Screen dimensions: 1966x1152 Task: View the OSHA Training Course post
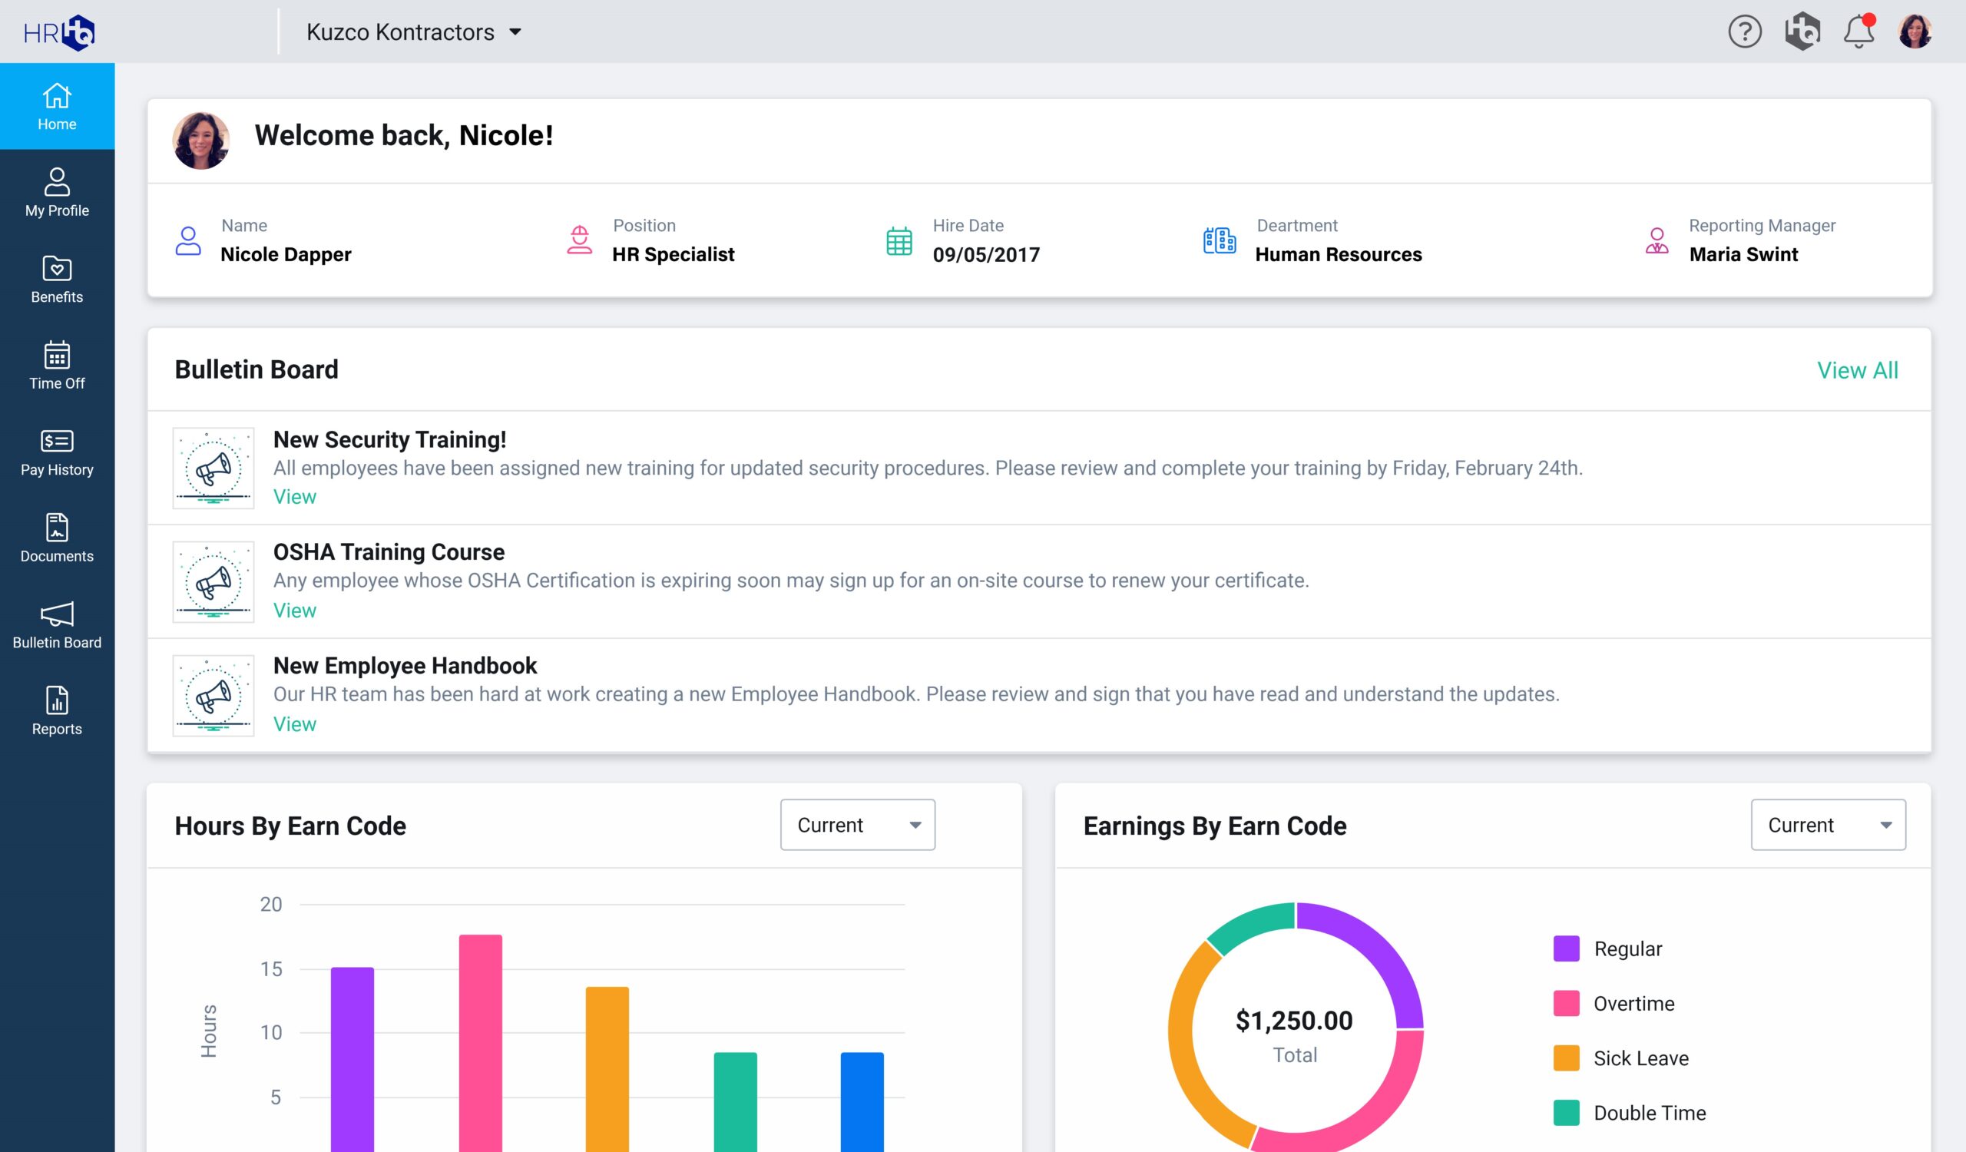click(x=294, y=610)
